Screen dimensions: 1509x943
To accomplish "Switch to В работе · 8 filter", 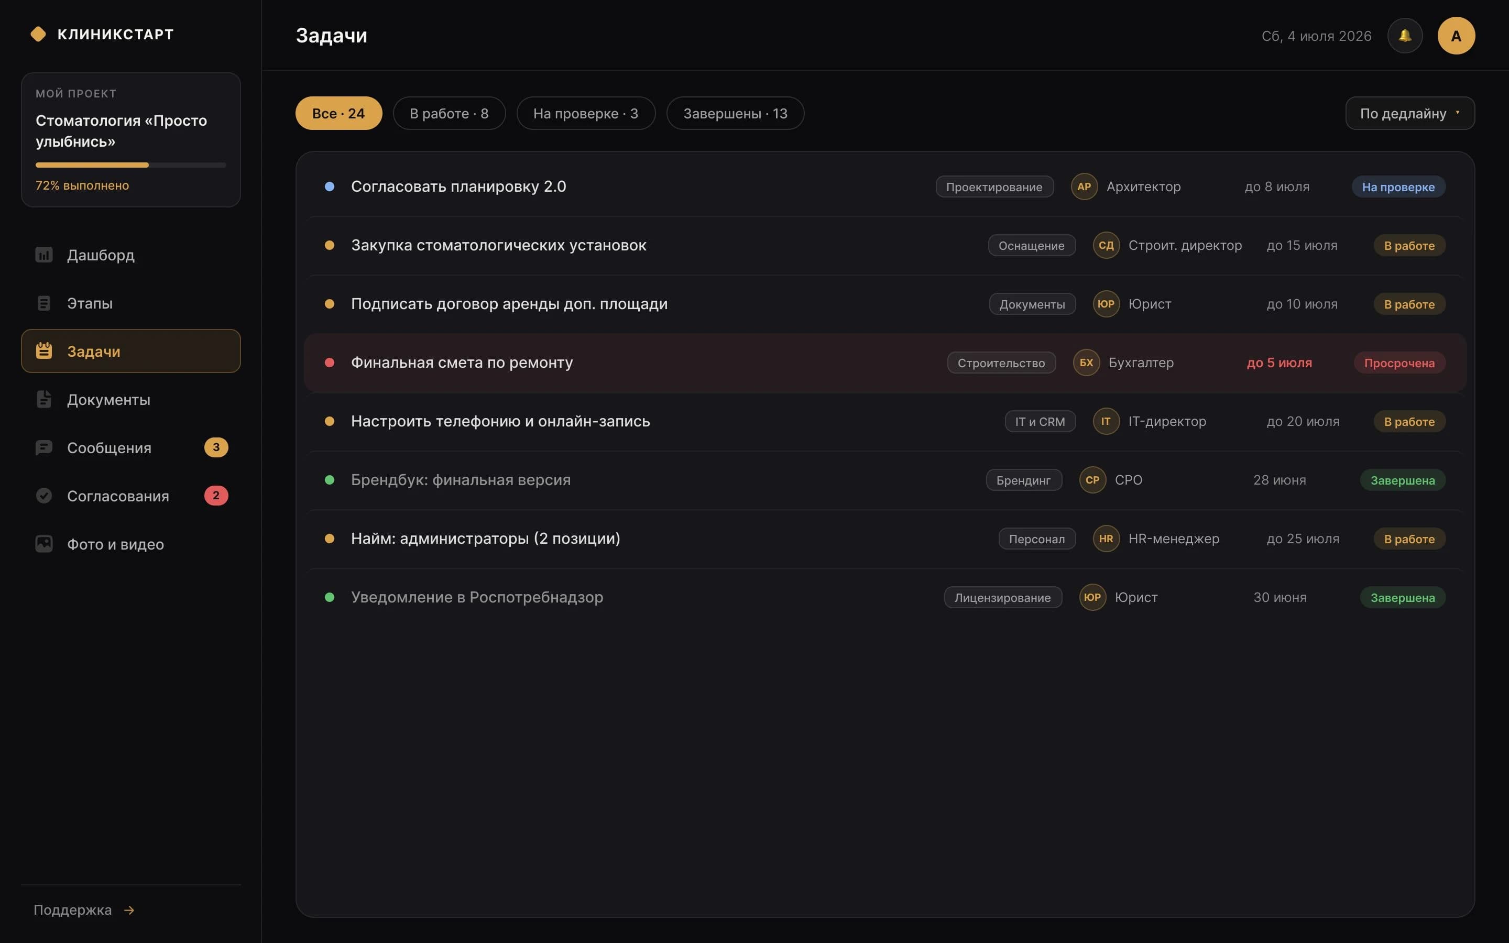I will click(449, 113).
